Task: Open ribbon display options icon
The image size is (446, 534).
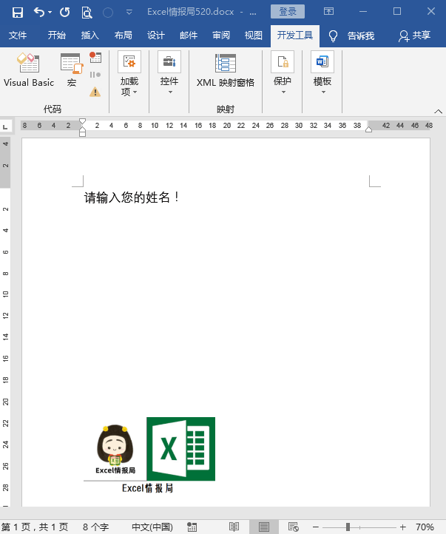Action: 328,12
